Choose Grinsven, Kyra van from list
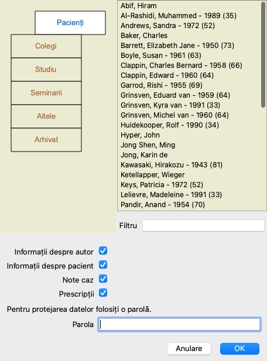The height and width of the screenshot is (361, 267). [170, 105]
